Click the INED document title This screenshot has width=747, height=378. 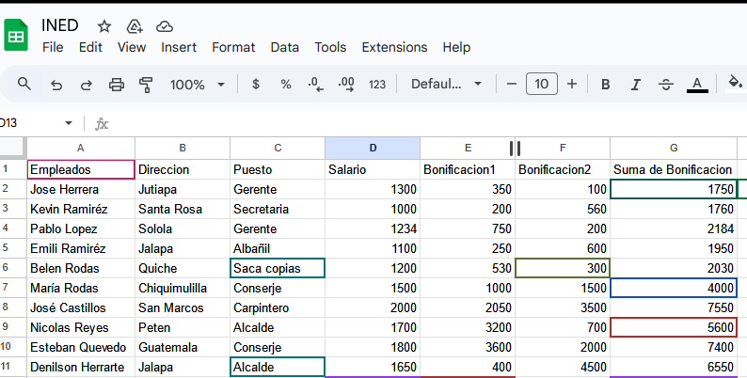point(60,25)
